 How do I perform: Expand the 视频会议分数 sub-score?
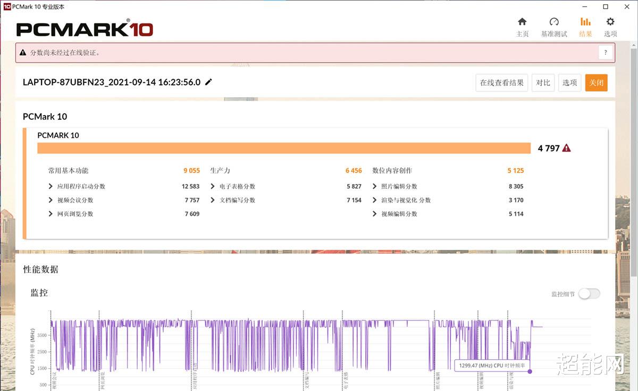[x=51, y=200]
